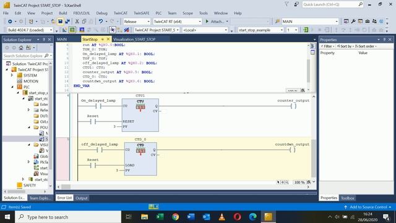Click the Undo arrow icon

[x=101, y=22]
